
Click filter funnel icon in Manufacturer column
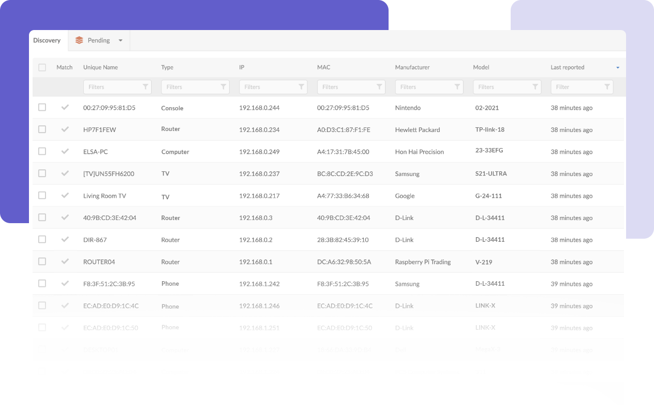[457, 87]
